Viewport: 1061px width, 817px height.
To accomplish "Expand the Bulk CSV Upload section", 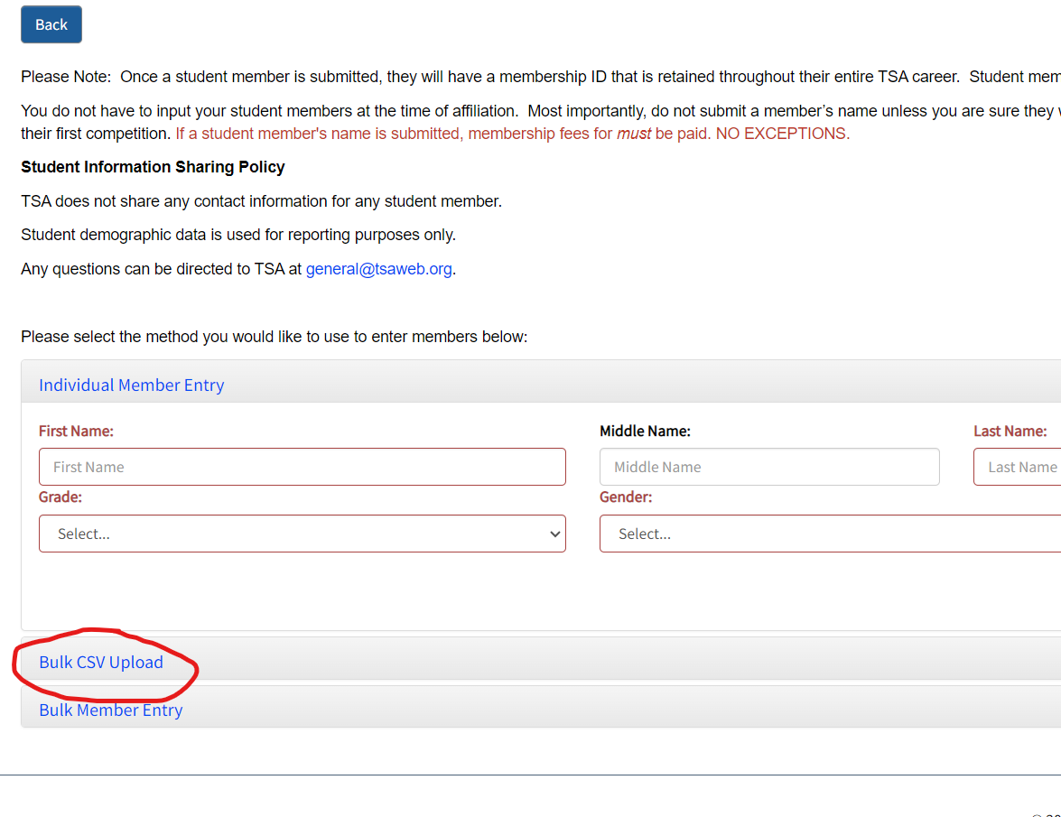I will tap(101, 663).
